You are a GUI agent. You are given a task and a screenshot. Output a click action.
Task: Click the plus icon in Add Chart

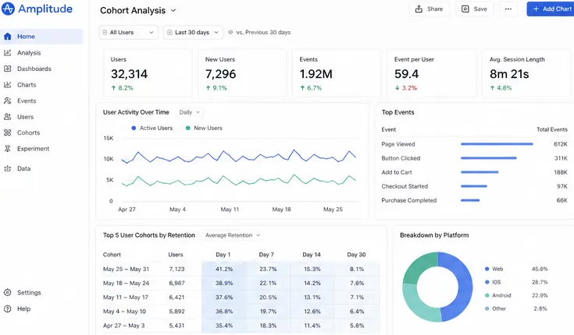[x=536, y=9]
